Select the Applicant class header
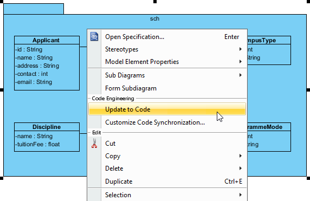The image size is (310, 201). click(47, 40)
